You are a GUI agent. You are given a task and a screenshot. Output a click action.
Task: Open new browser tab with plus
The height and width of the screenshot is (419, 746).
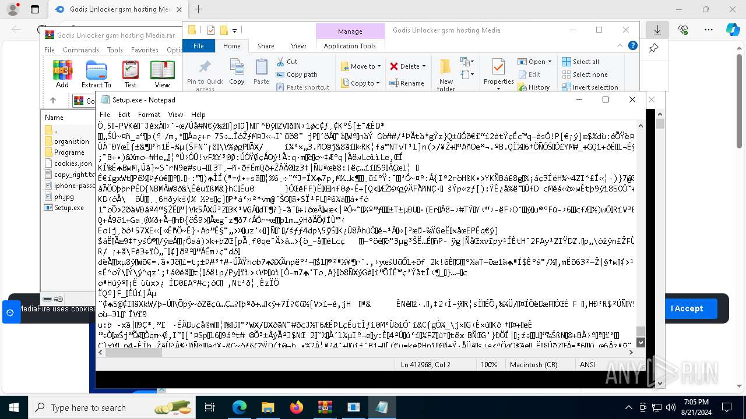click(x=199, y=9)
